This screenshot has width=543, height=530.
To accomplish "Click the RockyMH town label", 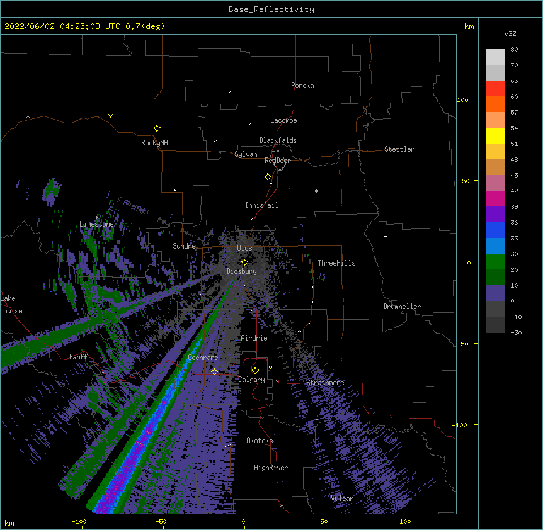I will click(154, 142).
